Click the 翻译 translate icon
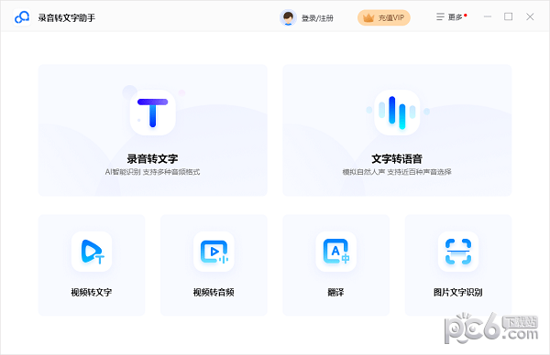 pos(335,252)
